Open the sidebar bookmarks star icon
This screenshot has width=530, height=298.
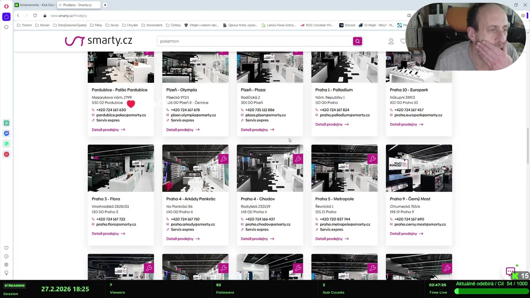pyautogui.click(x=6, y=27)
